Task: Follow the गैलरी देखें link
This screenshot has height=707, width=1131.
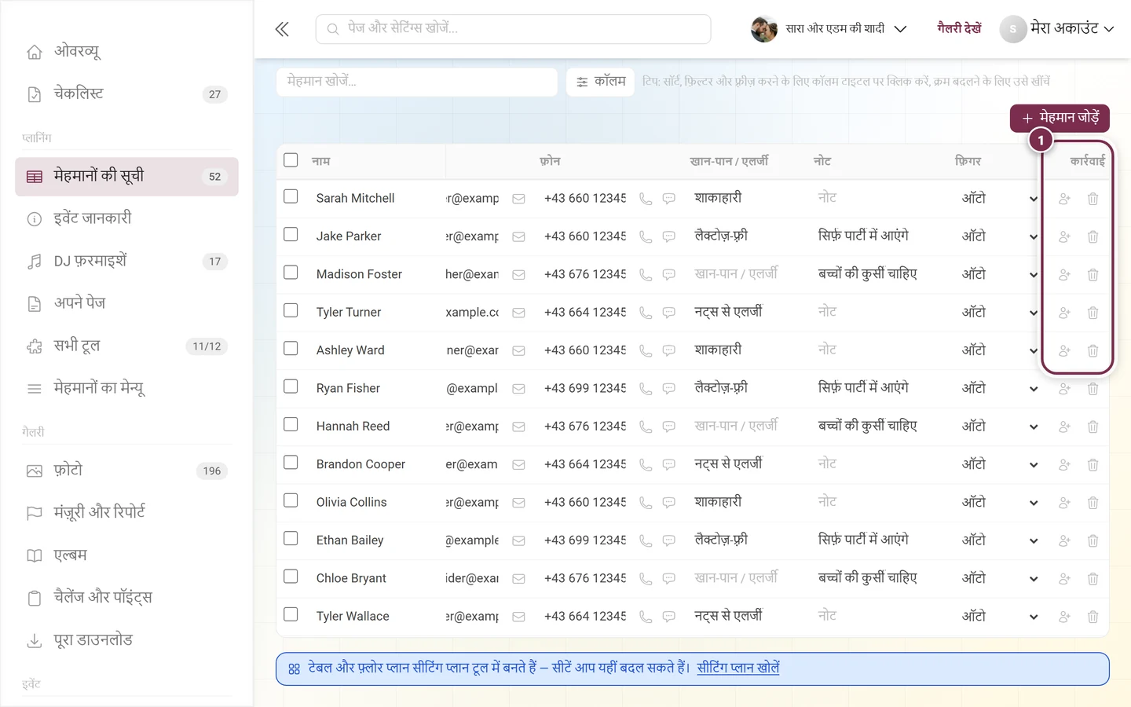Action: [959, 29]
